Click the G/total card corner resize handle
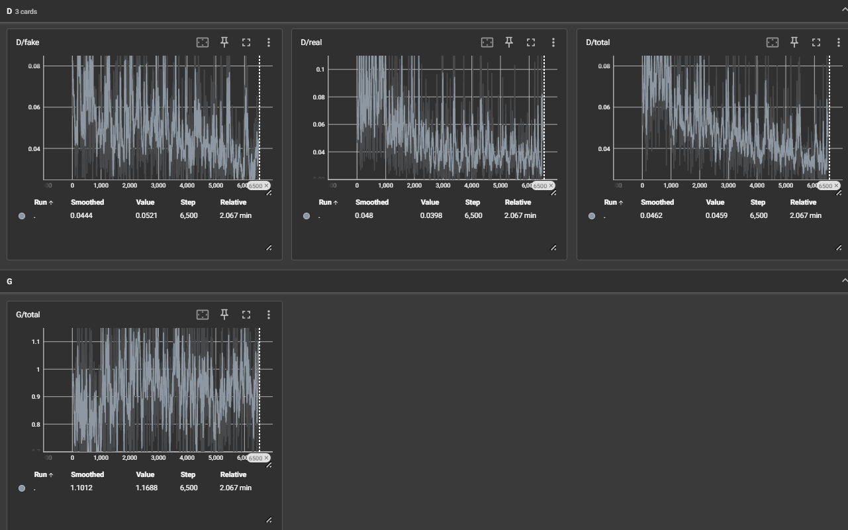The height and width of the screenshot is (530, 848). (269, 520)
